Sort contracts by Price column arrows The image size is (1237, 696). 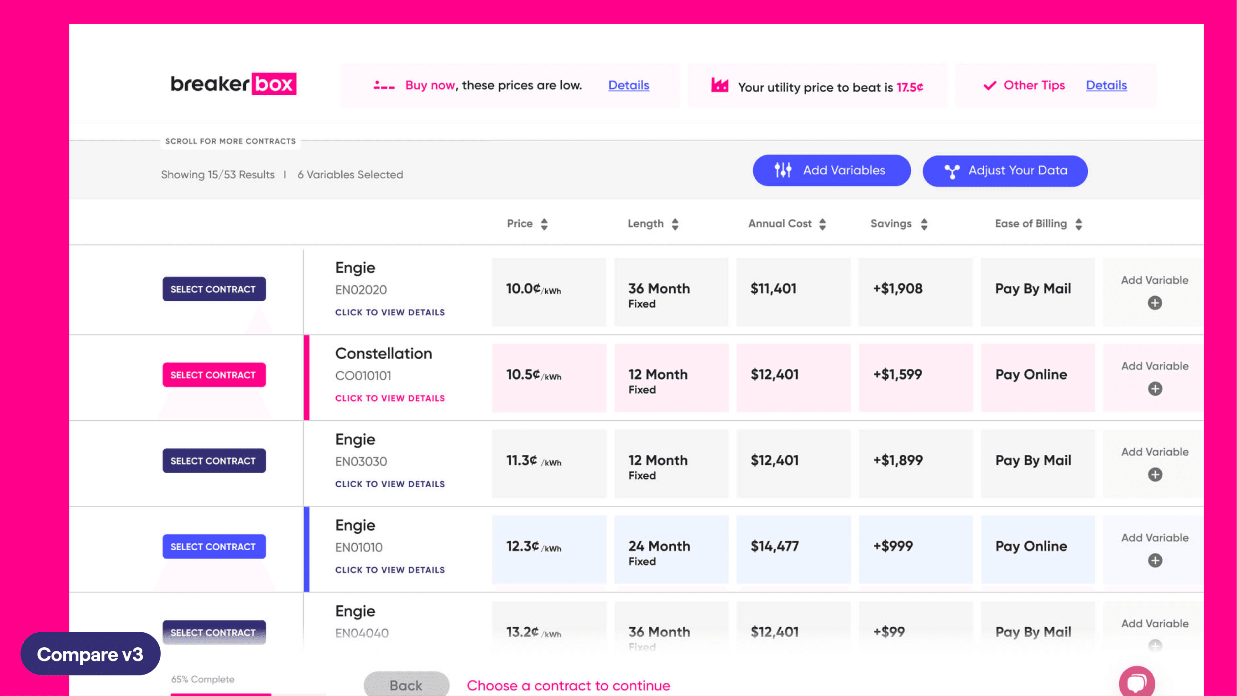click(x=544, y=224)
